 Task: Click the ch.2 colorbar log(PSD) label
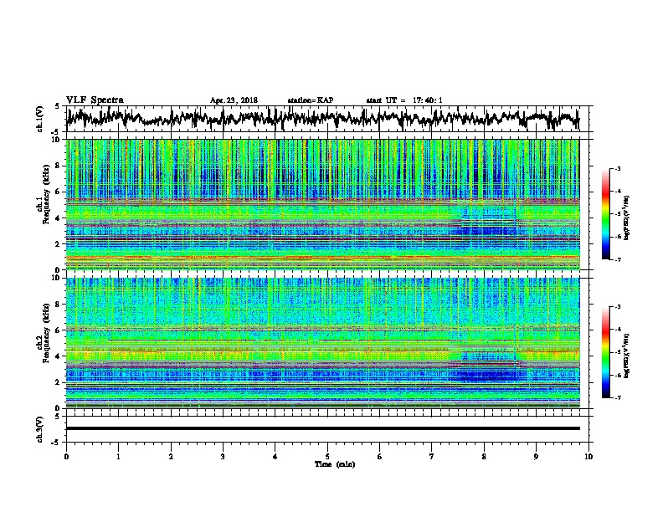(x=627, y=356)
